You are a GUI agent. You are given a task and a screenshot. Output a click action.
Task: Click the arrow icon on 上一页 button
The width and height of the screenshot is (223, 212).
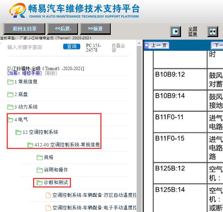(147, 46)
